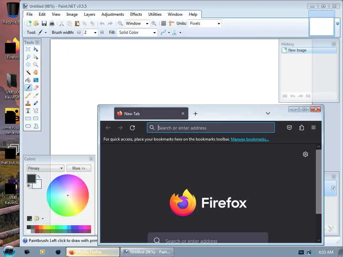
Task: Select the Move Selection tool
Action: (36, 57)
